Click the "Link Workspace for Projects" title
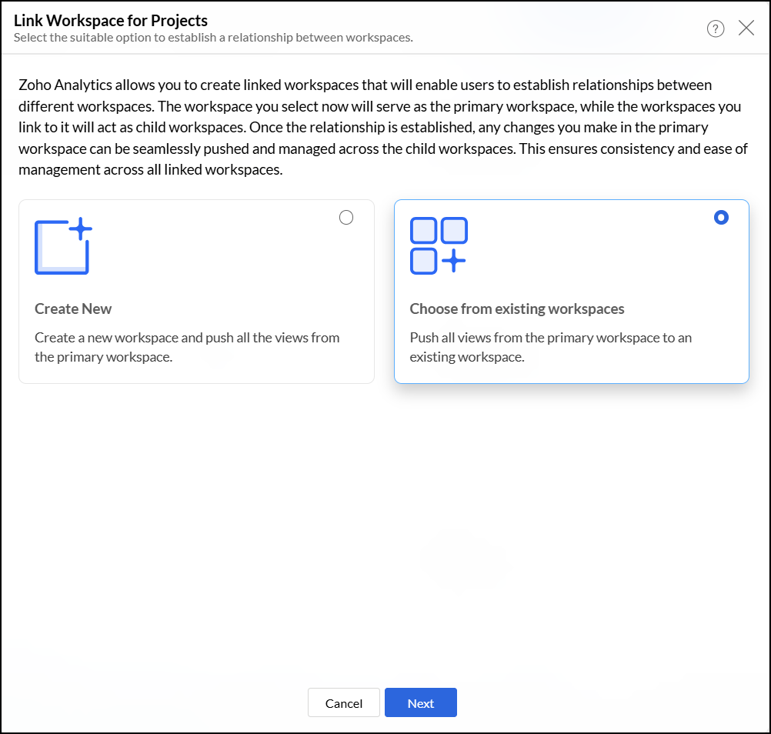The height and width of the screenshot is (734, 771). (x=111, y=21)
